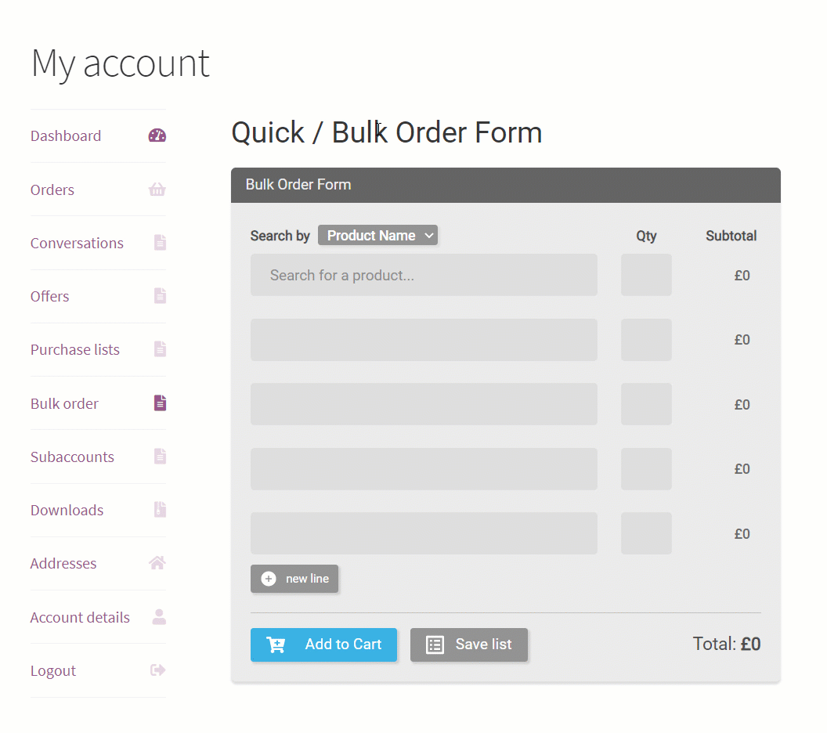827x733 pixels.
Task: Add a new line to the form
Action: click(x=294, y=579)
